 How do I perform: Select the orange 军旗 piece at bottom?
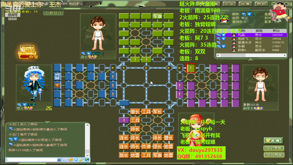coord(157,155)
